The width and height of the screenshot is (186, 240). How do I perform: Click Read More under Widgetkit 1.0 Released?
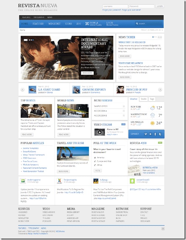point(125,56)
